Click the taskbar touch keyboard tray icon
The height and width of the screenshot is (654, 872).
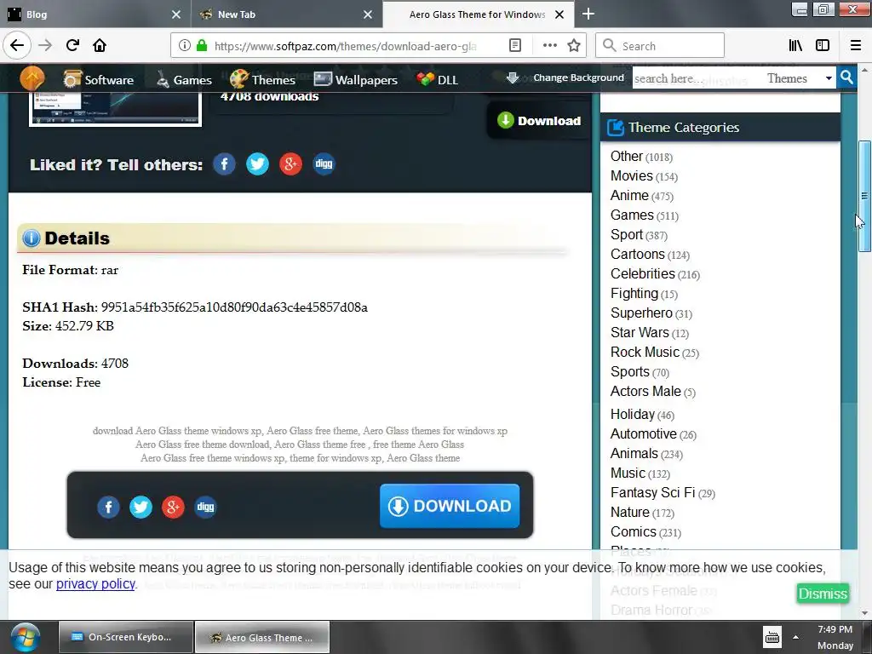(772, 637)
